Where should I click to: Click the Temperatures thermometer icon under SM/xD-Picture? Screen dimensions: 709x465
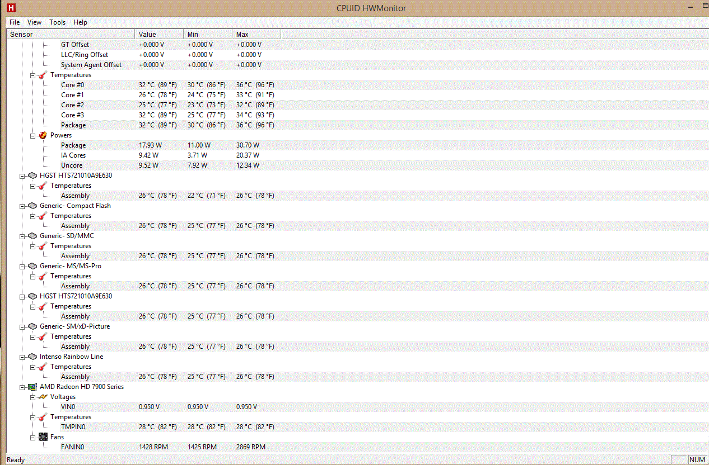click(43, 336)
